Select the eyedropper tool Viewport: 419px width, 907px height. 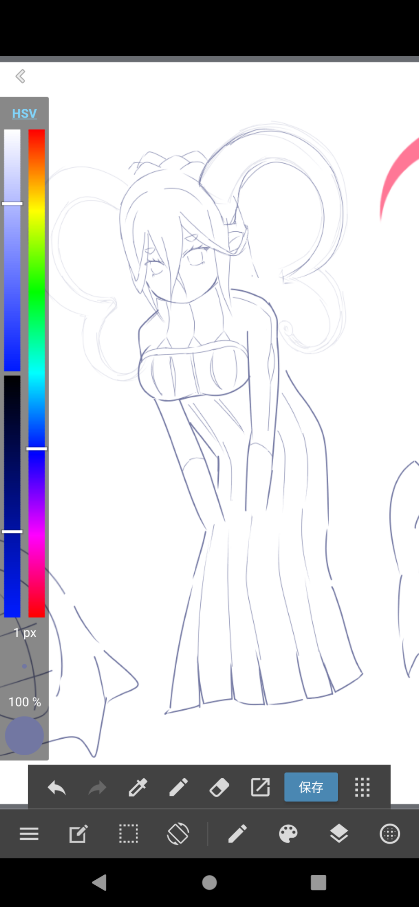pyautogui.click(x=138, y=788)
